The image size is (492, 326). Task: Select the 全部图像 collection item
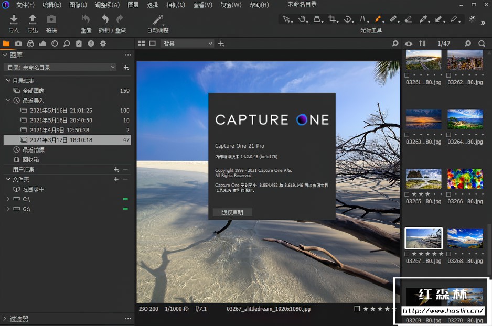[x=33, y=91]
